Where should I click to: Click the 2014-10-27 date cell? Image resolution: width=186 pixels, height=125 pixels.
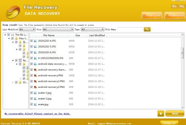point(96,58)
